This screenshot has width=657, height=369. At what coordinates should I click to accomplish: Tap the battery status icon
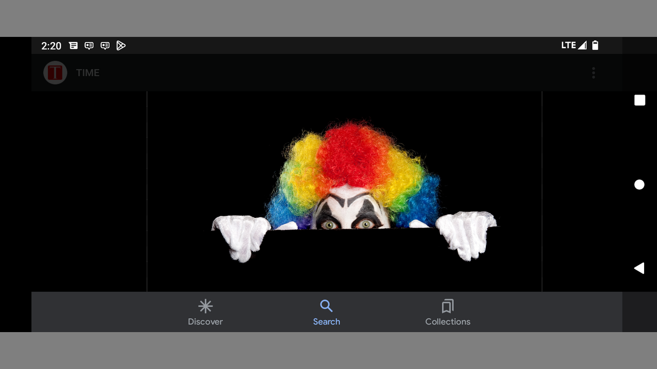[x=595, y=46]
